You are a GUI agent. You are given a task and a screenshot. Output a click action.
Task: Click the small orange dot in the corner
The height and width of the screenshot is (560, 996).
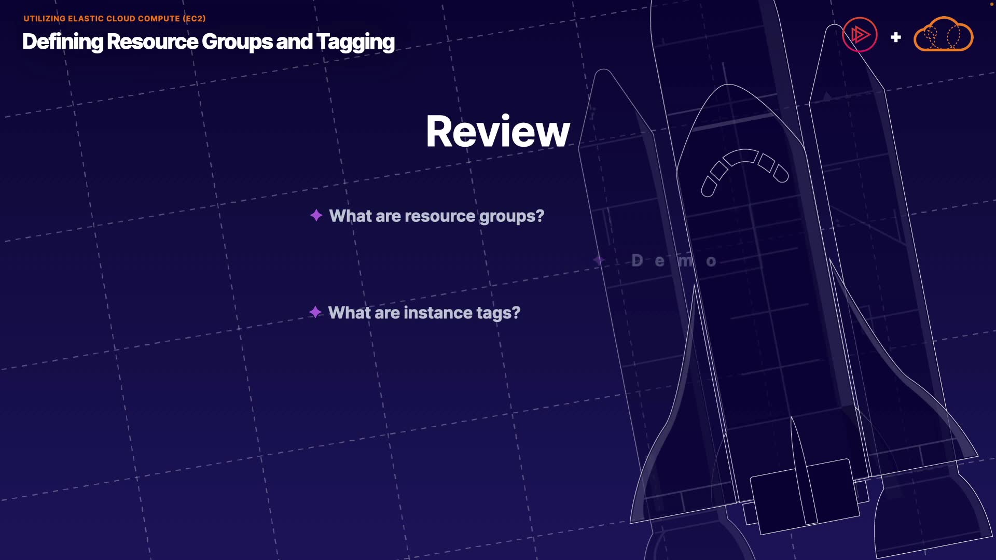pyautogui.click(x=991, y=4)
